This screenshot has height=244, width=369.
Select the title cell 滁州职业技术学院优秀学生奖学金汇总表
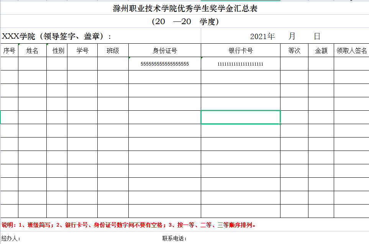[x=185, y=8]
